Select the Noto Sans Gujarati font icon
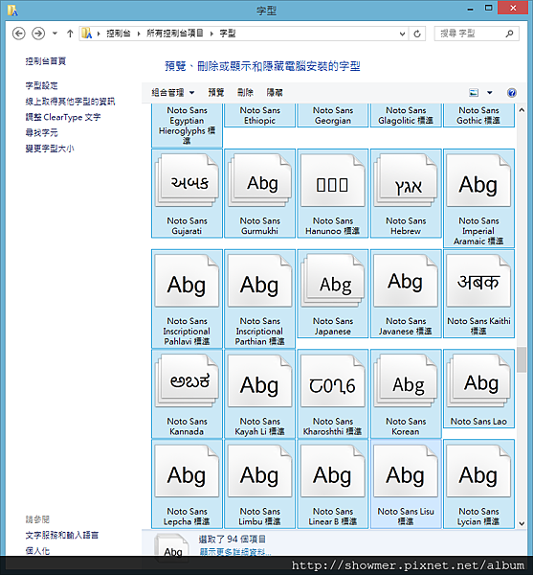The height and width of the screenshot is (575, 533). click(187, 181)
